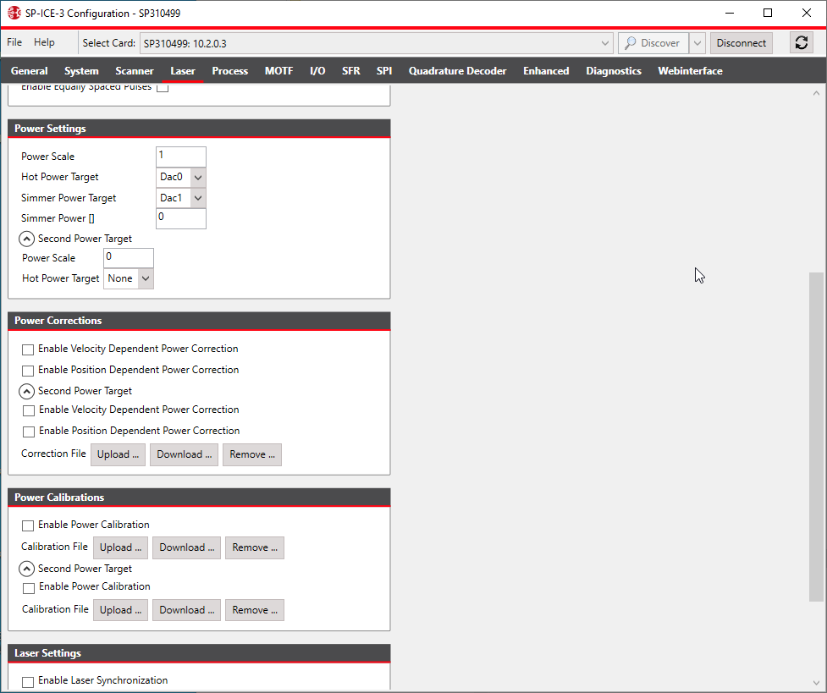Screen dimensions: 827x693
Task: Switch to the Quadrature Decoder tab
Action: [457, 71]
